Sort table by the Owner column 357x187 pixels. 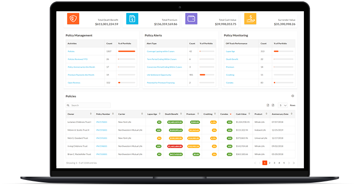tap(91, 114)
